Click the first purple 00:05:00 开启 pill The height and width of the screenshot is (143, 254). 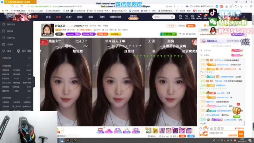(x=73, y=34)
